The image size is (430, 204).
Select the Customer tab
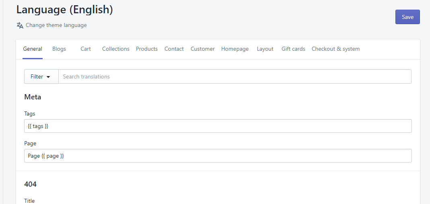tap(203, 49)
